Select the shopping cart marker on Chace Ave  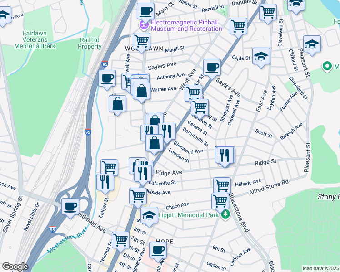click(x=220, y=200)
